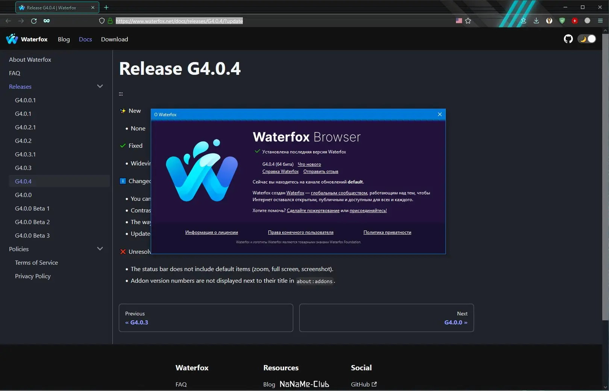
Task: Close the Release G4.0.4 tab
Action: click(x=93, y=8)
